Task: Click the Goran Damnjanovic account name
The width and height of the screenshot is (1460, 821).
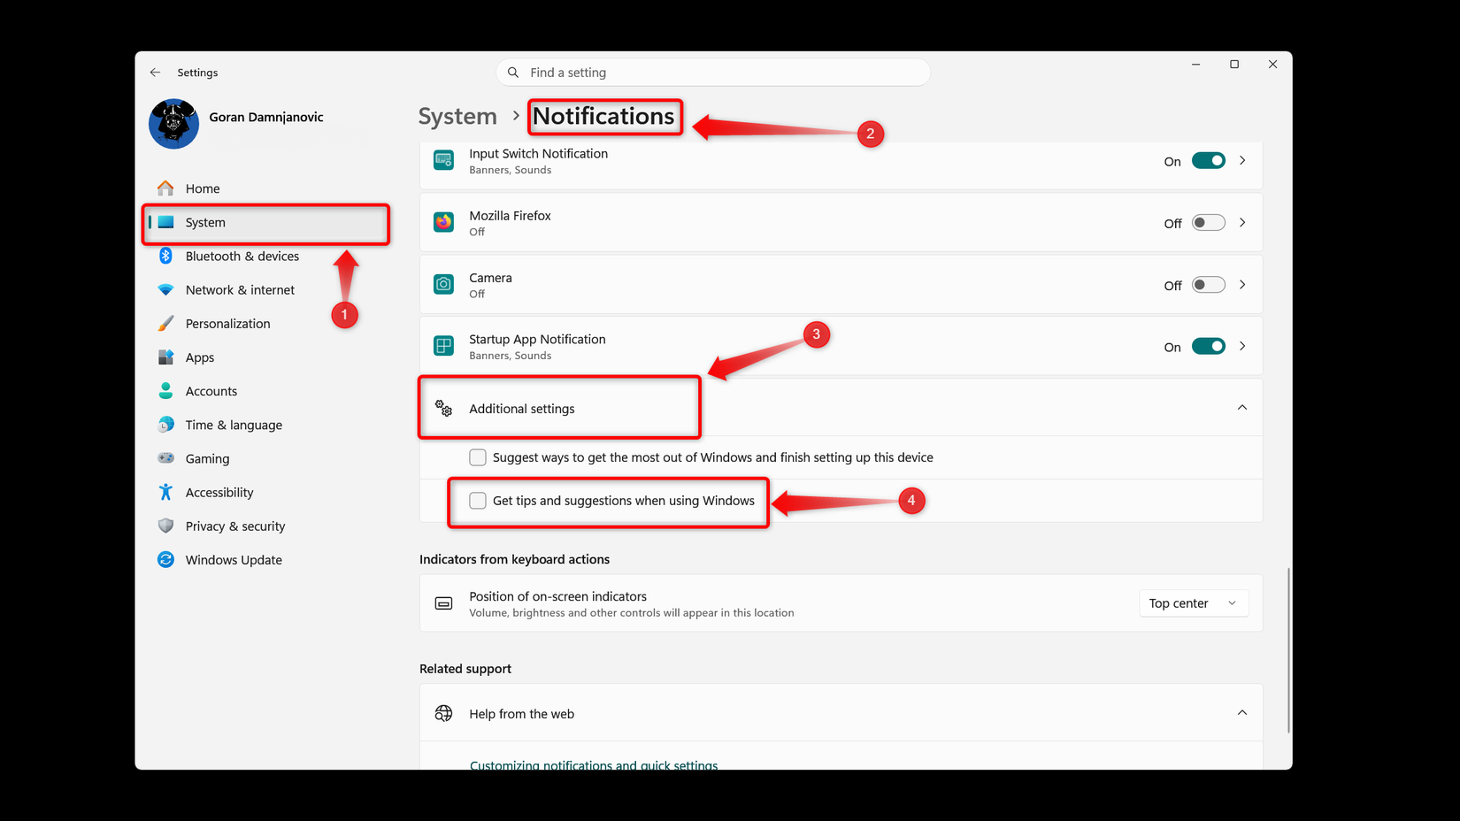Action: pos(266,117)
